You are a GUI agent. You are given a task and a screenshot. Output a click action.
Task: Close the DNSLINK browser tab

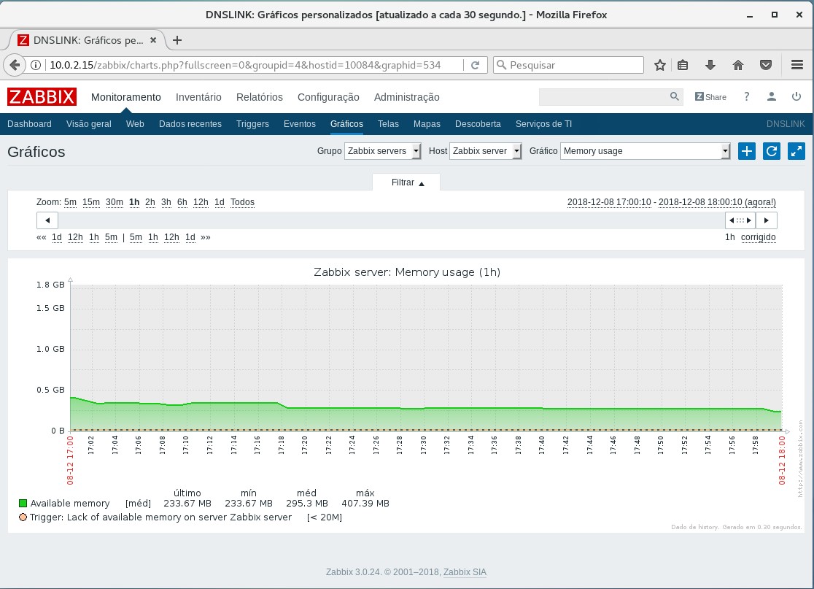pyautogui.click(x=153, y=40)
